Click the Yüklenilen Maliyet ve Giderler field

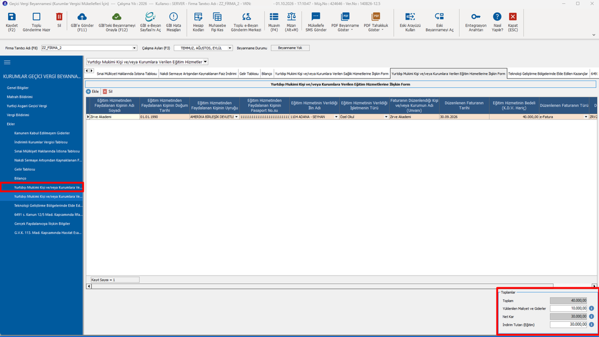[x=568, y=308]
